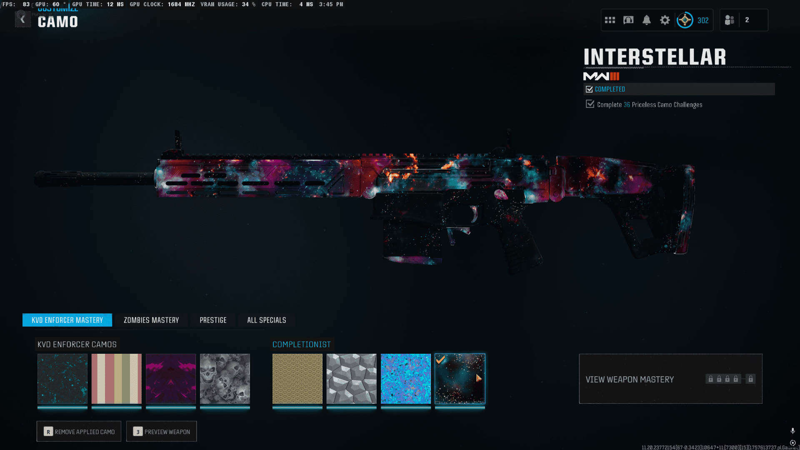This screenshot has width=800, height=450.
Task: Open the headset voice channels icon
Action: pos(628,20)
